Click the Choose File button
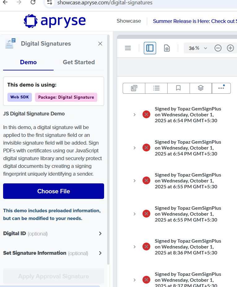Viewport: 237px width, 287px height. [x=54, y=191]
